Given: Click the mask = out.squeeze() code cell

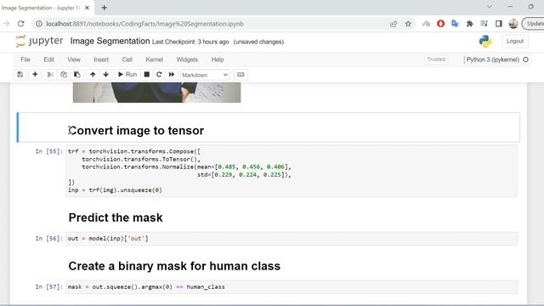Looking at the screenshot, I should 292,287.
